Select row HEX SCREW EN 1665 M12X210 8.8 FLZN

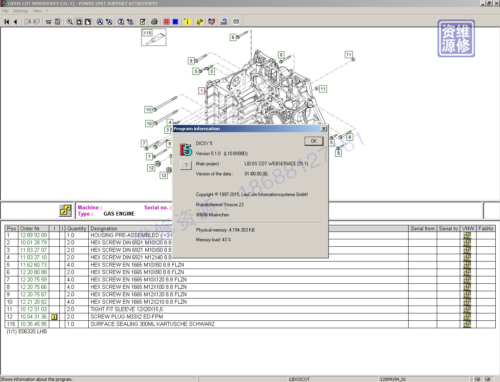click(250, 302)
